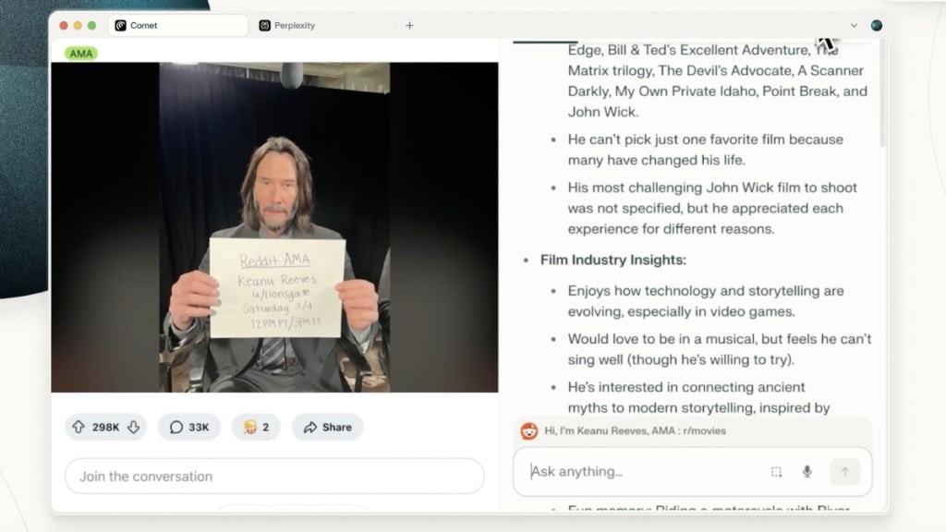The image size is (946, 532).
Task: Open a new tab with plus icon
Action: [409, 26]
